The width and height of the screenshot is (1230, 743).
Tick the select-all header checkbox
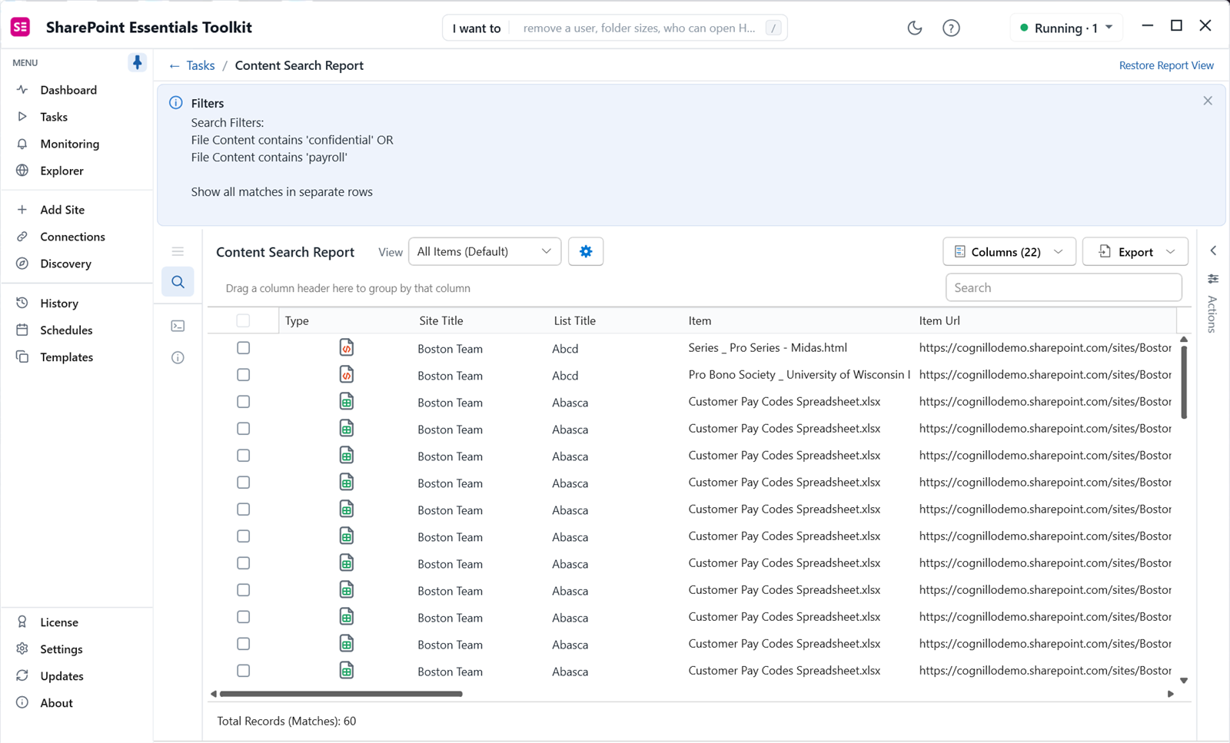[243, 320]
